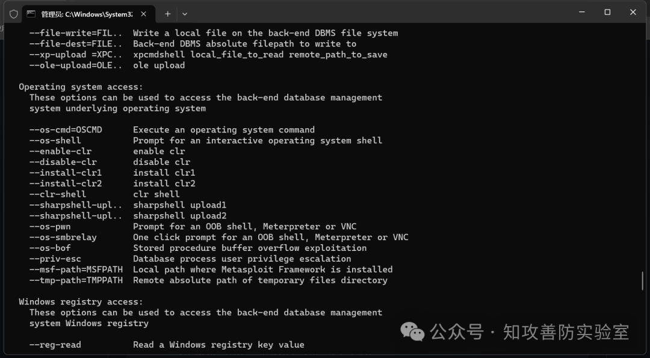Click the WeChat logo in the watermark
This screenshot has width=650, height=358.
(413, 332)
